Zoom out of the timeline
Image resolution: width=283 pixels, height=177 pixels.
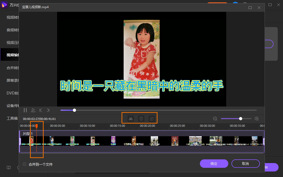coord(215,119)
